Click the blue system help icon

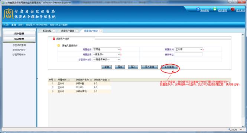pos(198,9)
